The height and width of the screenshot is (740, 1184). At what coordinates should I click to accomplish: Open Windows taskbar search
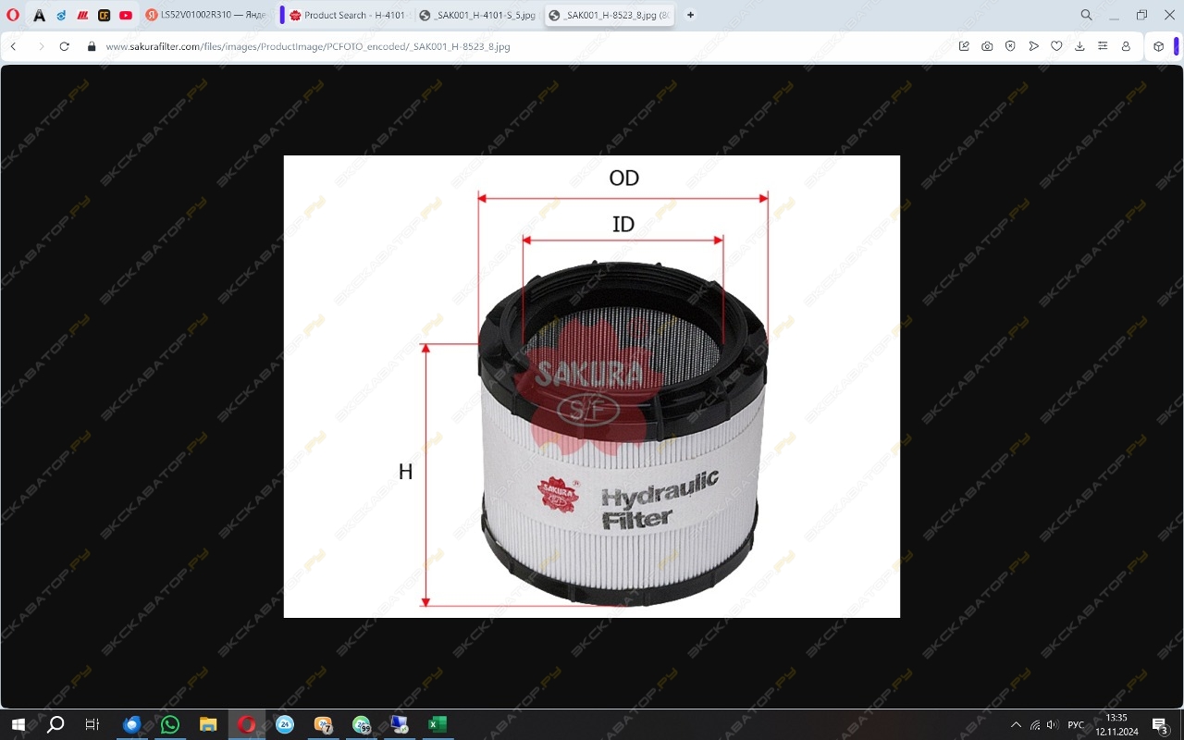pos(55,724)
